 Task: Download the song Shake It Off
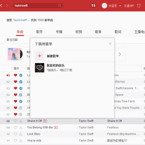[x=21, y=121]
